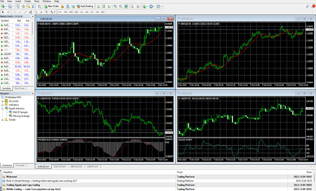Open the Indicators list toolbar icon
316x191 pixels.
pos(145,7)
